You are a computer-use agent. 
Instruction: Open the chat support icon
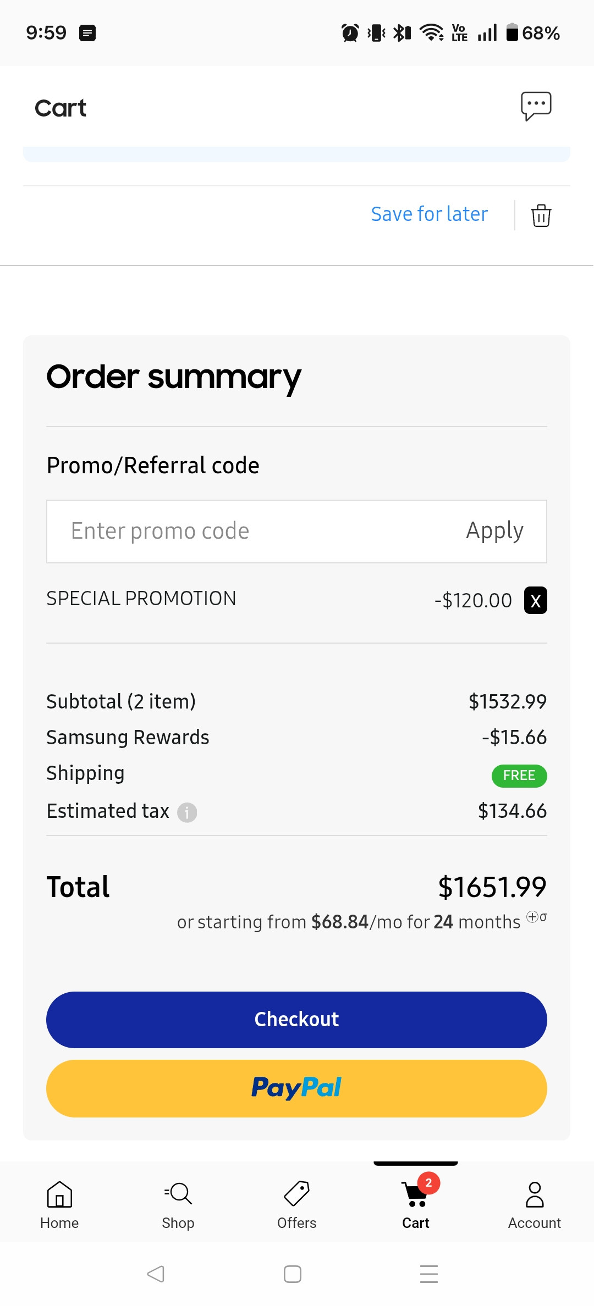(536, 106)
